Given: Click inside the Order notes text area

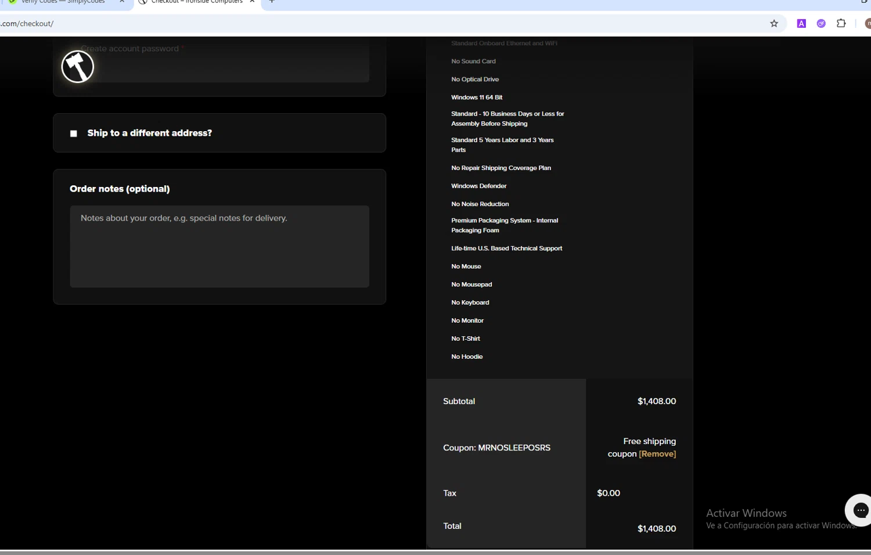Looking at the screenshot, I should coord(219,246).
